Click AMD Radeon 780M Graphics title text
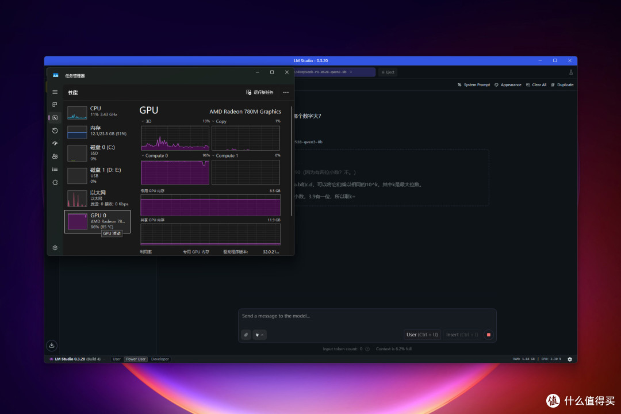Viewport: 621px width, 414px height. [x=245, y=112]
